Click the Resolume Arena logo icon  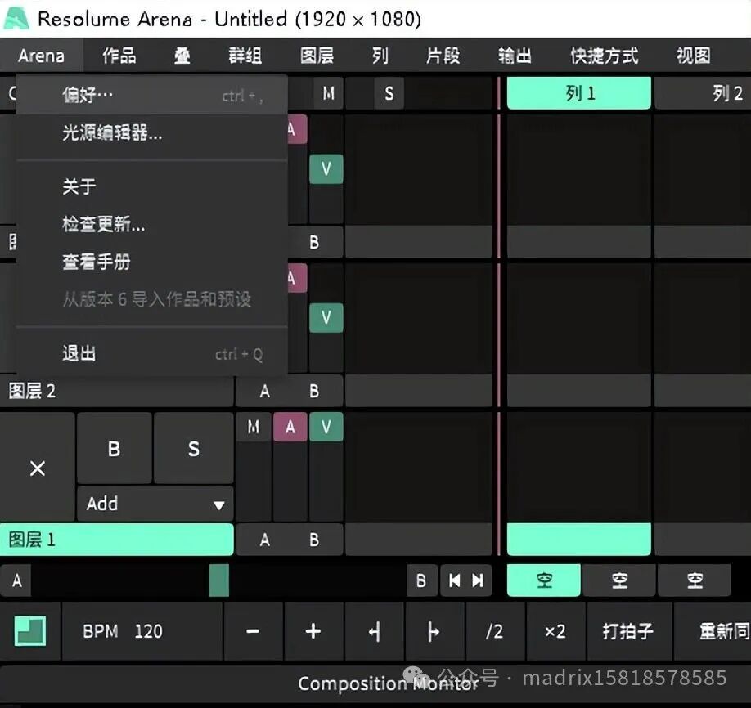(x=16, y=17)
